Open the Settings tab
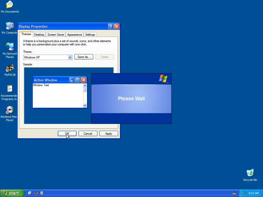 tap(90, 35)
